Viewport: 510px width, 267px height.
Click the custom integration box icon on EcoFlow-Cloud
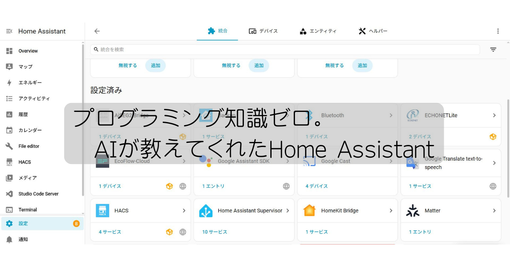coord(170,186)
